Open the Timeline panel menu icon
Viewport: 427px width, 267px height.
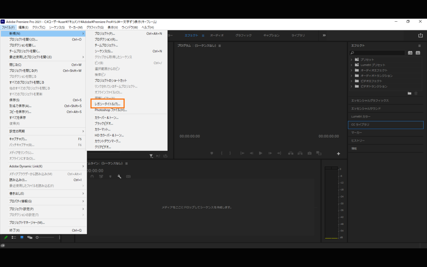pos(126,164)
